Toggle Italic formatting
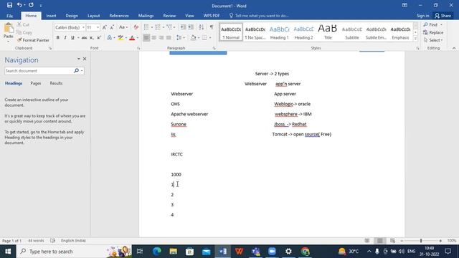The height and width of the screenshot is (258, 459). (65, 38)
